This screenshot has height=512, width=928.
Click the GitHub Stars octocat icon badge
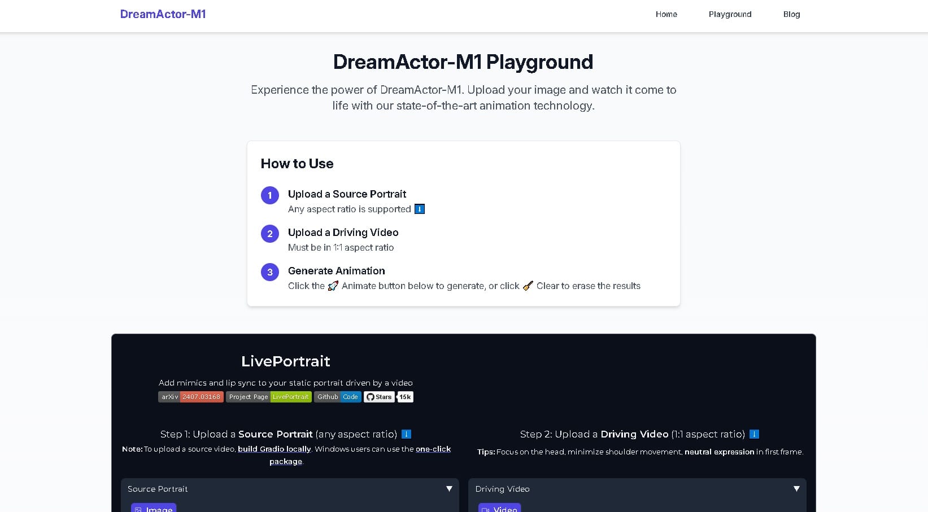point(372,397)
